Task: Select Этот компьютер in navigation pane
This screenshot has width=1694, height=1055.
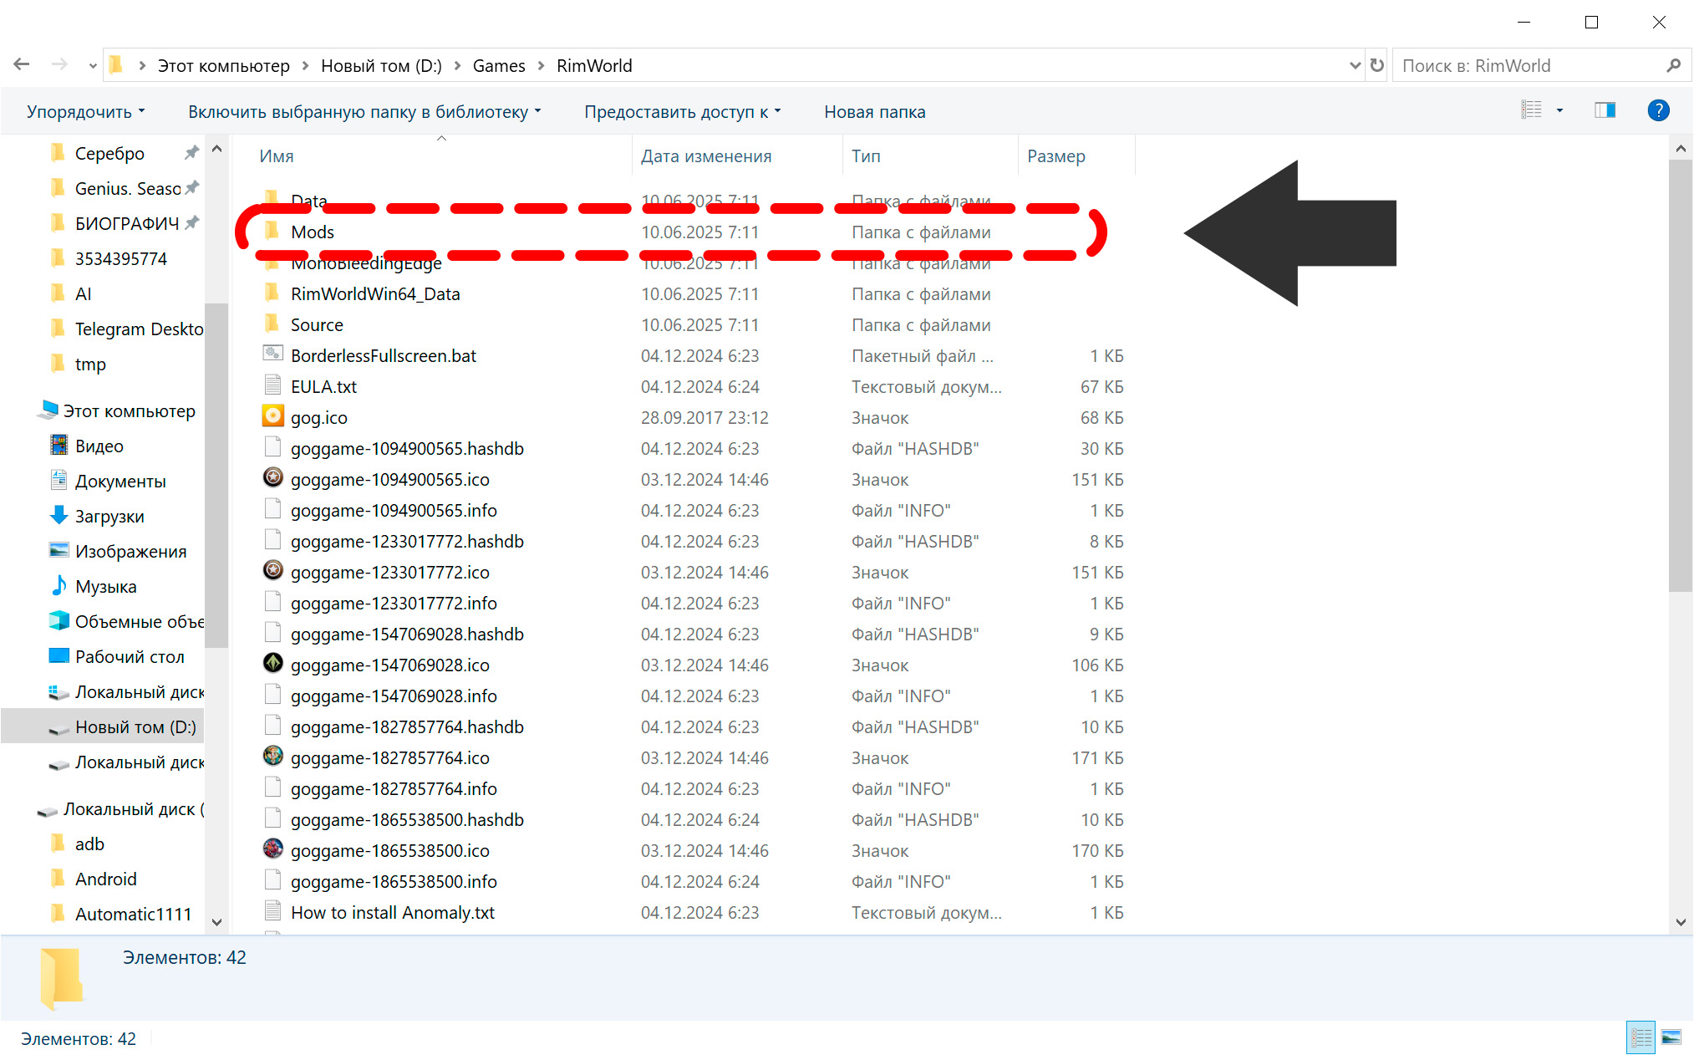Action: pos(129,411)
